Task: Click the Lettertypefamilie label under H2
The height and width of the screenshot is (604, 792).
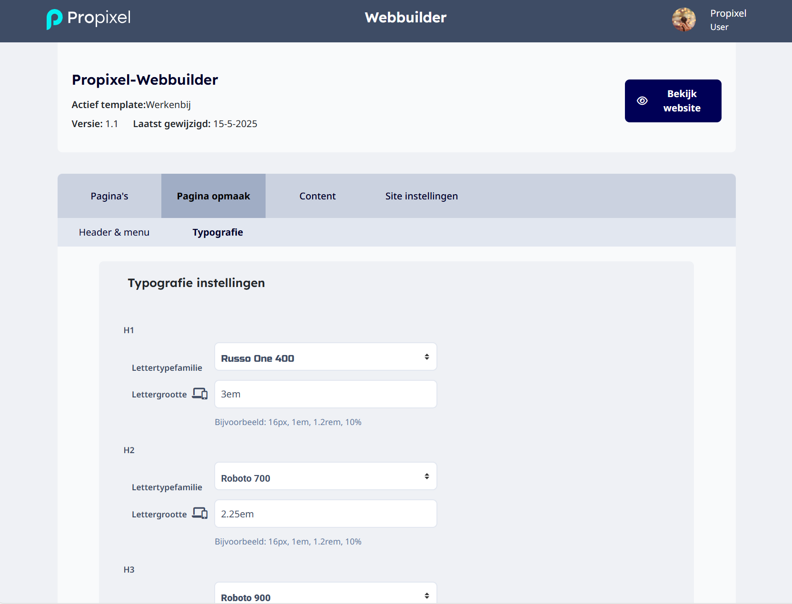Action: (167, 487)
